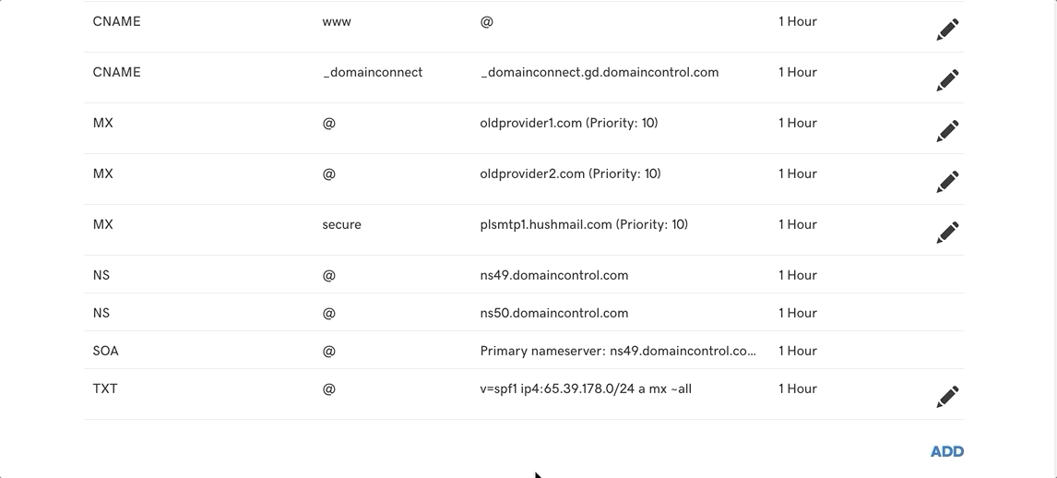The height and width of the screenshot is (478, 1057).
Task: Edit the plsmtp1.hushmail.com MX record
Action: tap(947, 233)
